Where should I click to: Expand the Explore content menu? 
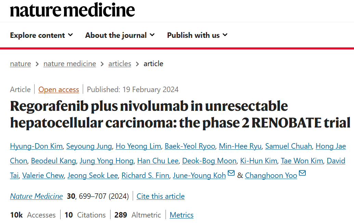(x=41, y=35)
